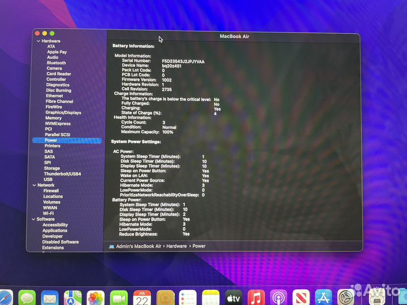Open the Audio hardware entry

pos(53,57)
